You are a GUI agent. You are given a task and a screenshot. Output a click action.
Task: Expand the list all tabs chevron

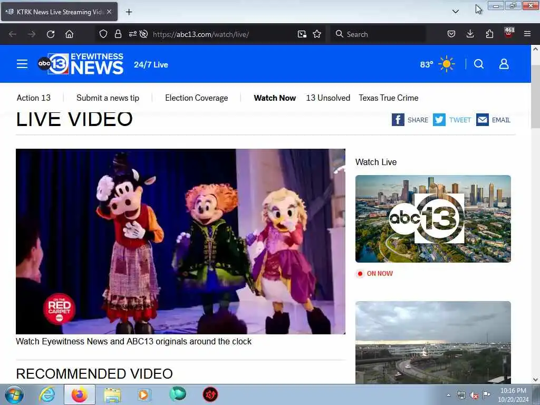tap(455, 12)
